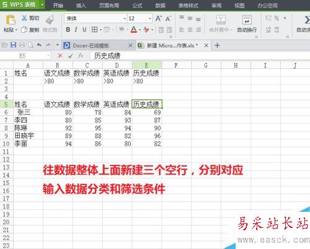
Task: Click the percent style icon
Action: (277, 18)
